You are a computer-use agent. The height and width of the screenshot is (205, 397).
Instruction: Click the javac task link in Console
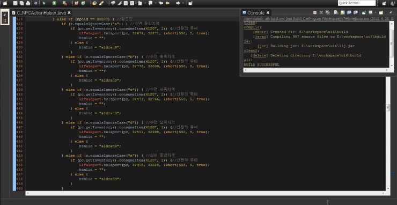pos(261,36)
